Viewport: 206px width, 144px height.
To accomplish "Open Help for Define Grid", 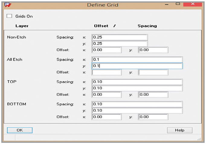I will pos(180,130).
